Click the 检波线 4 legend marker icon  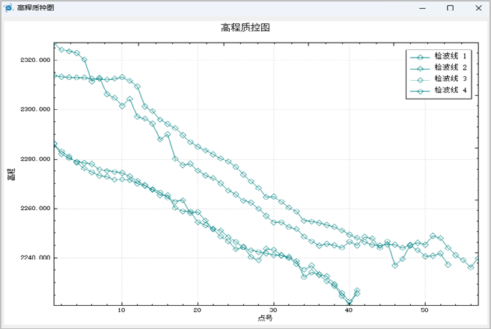tap(420, 90)
